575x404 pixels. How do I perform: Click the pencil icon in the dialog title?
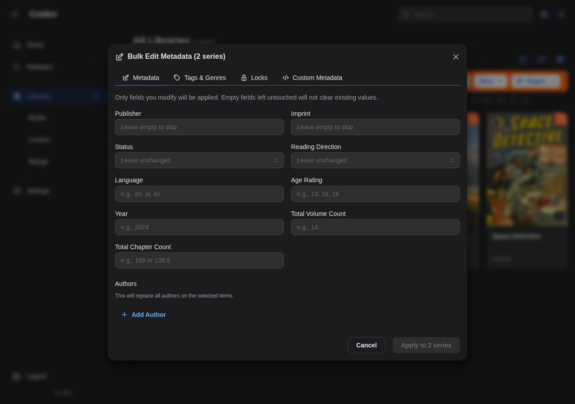click(x=119, y=57)
